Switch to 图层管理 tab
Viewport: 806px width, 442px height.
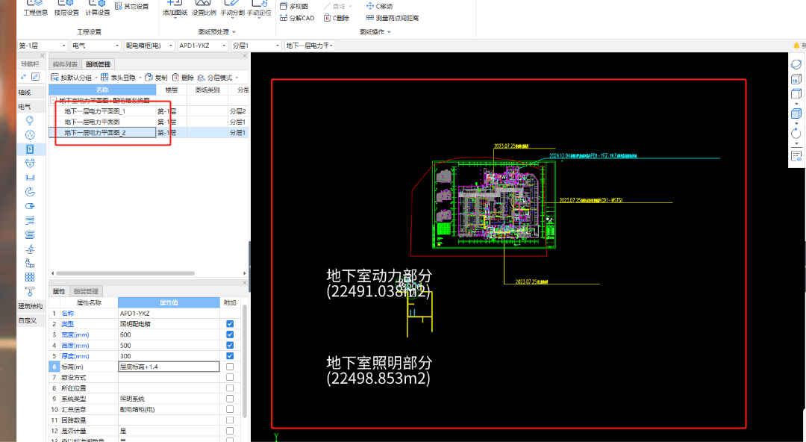click(x=86, y=291)
